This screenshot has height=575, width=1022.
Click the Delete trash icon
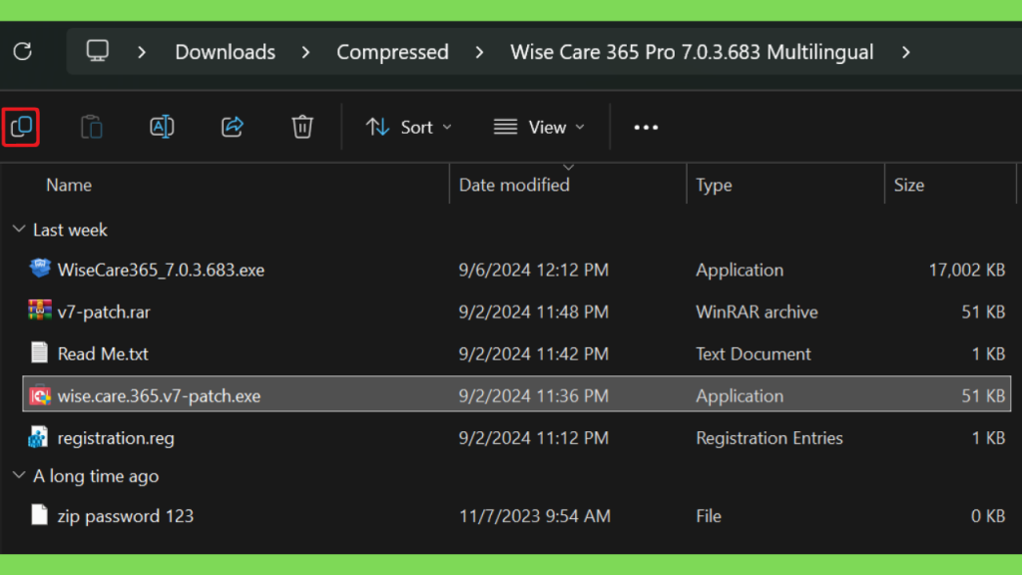302,127
